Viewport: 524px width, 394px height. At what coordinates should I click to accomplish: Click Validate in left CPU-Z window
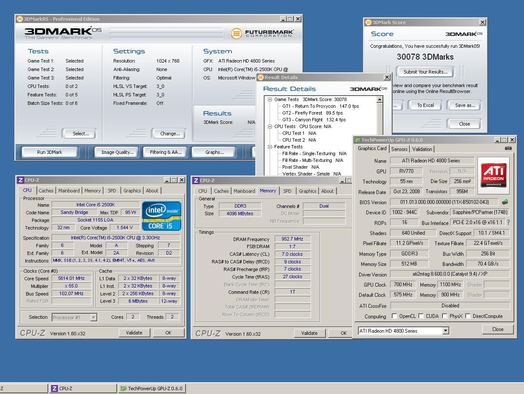tap(134, 333)
